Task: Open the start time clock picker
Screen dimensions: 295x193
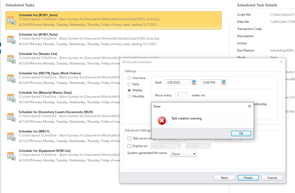Action: coord(224,82)
